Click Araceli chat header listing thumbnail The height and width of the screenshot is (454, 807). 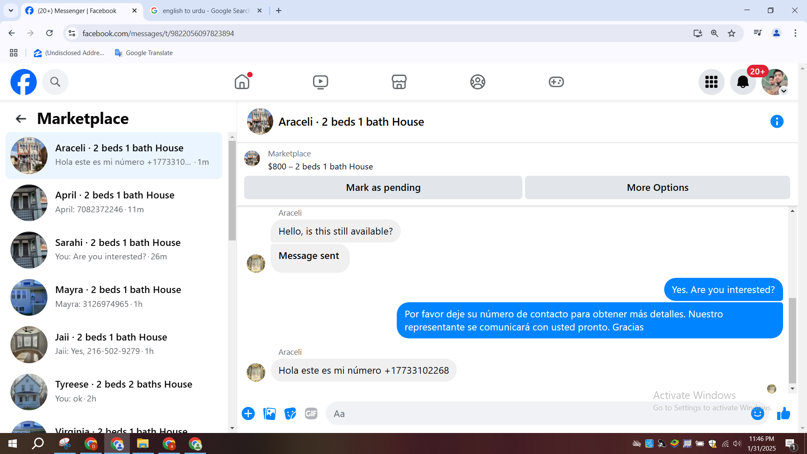click(x=260, y=121)
